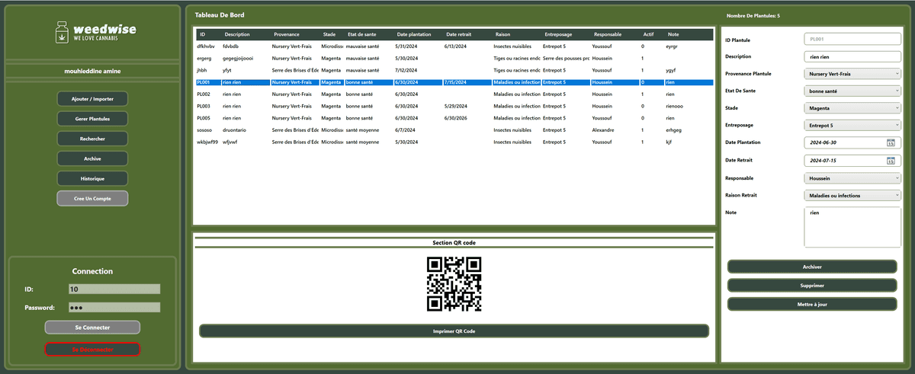
Task: Sort by the Provenance column header
Action: pos(287,34)
